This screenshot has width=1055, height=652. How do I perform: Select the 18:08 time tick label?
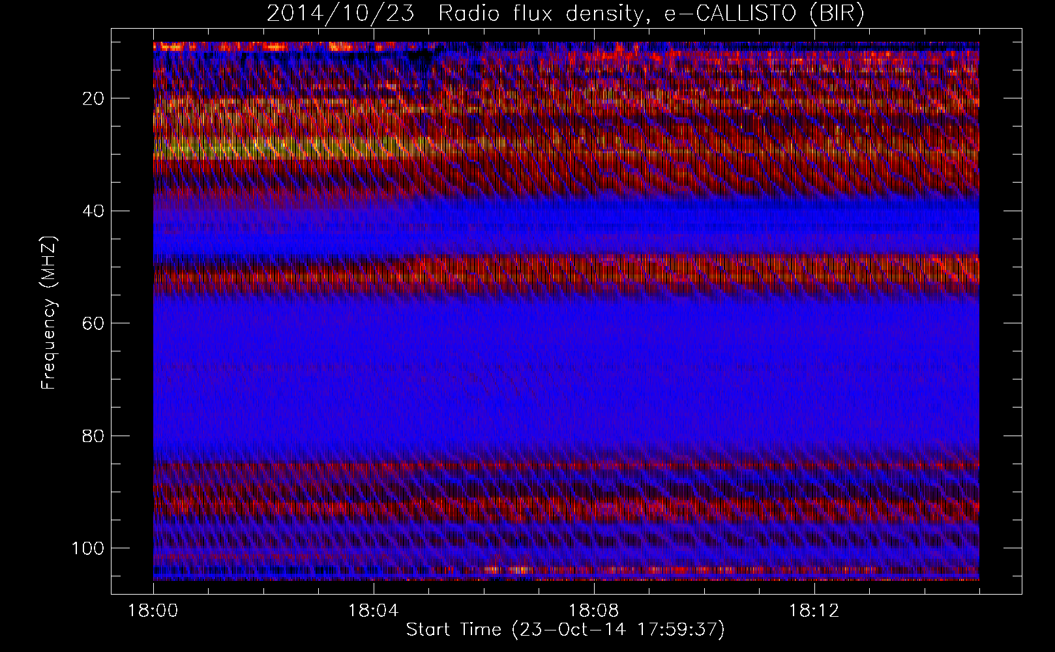(x=594, y=611)
